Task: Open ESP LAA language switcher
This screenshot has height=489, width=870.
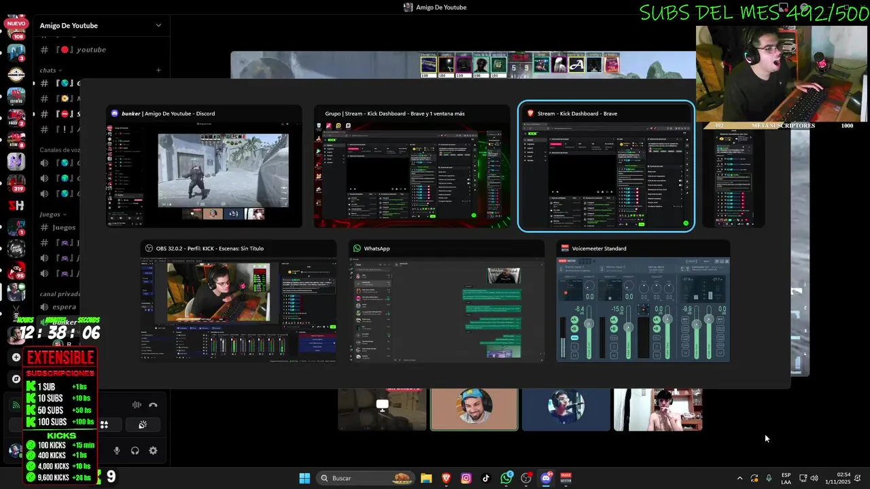Action: [x=786, y=478]
